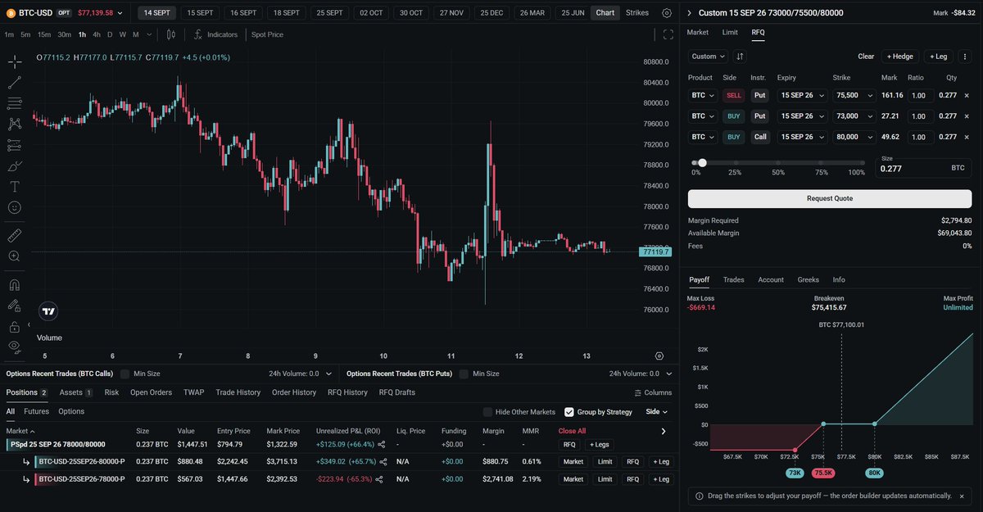The image size is (983, 512).
Task: Select the ruler measure tool
Action: pos(15,236)
